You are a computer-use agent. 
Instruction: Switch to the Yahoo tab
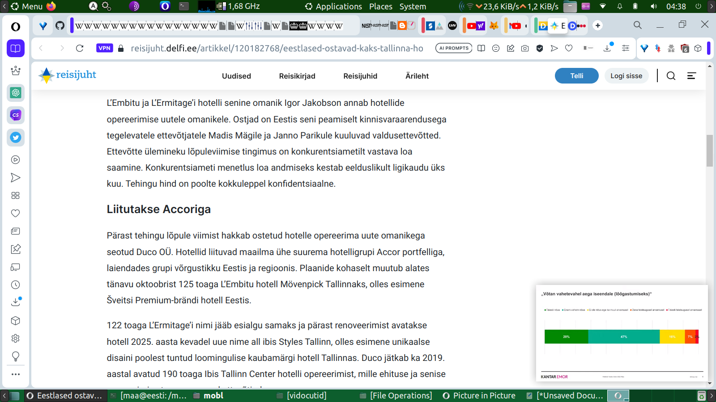[x=480, y=25]
